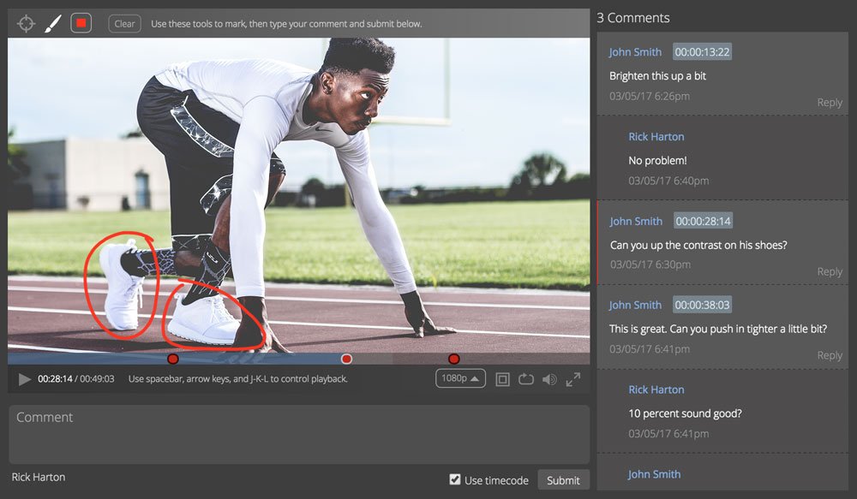Click the 'Rick Harton' label below comment box
857x499 pixels.
tap(39, 477)
